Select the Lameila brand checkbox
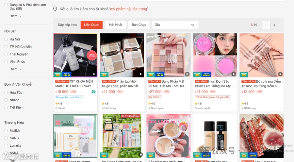The height and width of the screenshot is (162, 294). click(x=6, y=145)
